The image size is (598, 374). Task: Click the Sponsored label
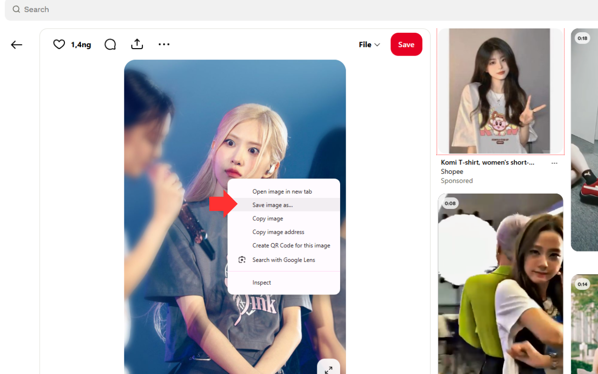coord(456,180)
